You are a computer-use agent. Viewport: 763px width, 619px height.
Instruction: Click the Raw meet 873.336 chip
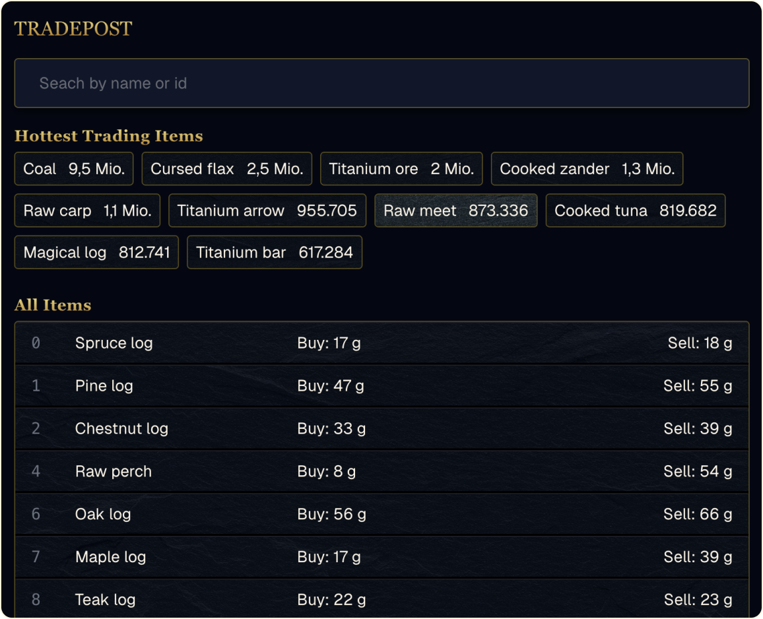455,211
